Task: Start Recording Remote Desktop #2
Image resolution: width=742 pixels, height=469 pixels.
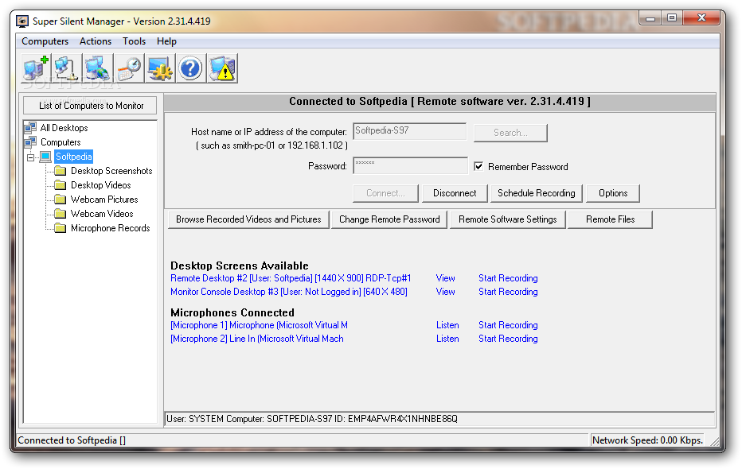Action: (x=508, y=278)
